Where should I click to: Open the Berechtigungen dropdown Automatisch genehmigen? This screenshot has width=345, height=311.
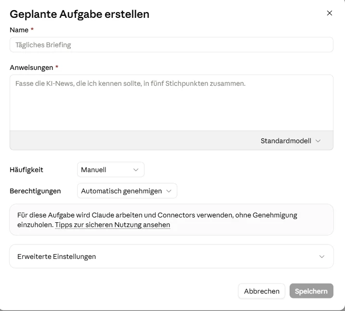tap(127, 191)
